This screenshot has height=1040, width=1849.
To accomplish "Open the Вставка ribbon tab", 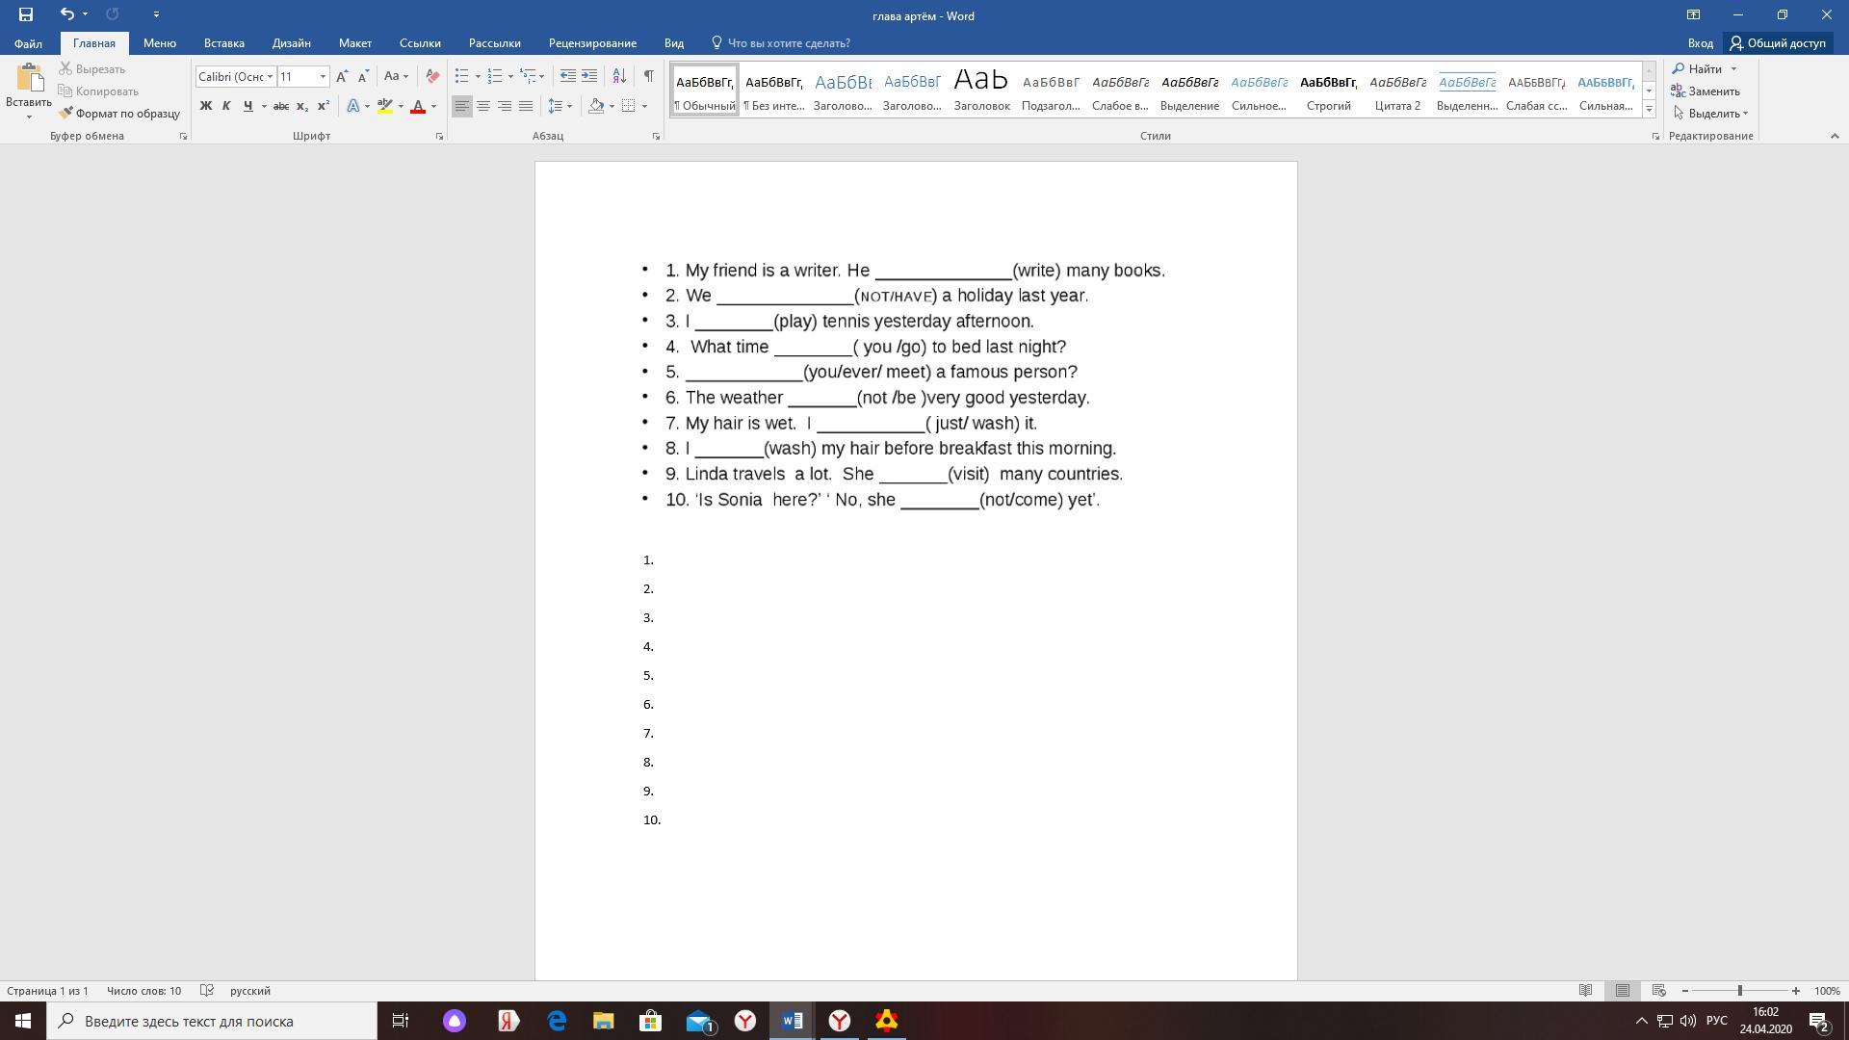I will (x=223, y=43).
